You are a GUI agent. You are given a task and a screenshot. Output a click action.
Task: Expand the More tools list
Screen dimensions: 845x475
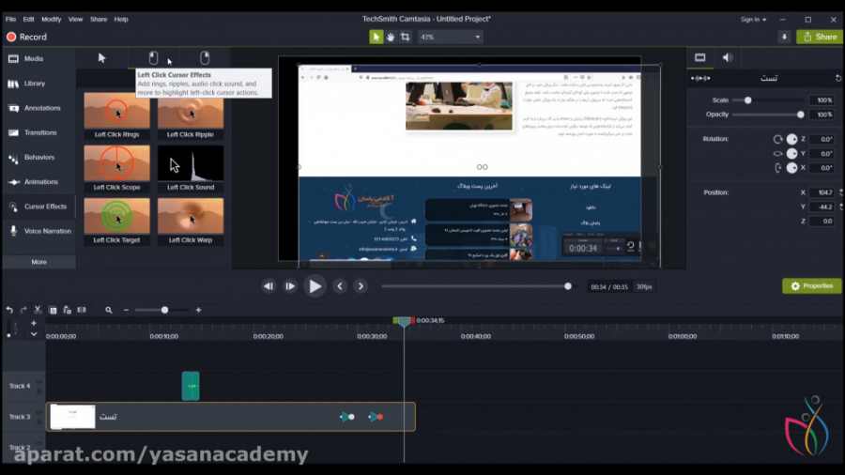[38, 262]
